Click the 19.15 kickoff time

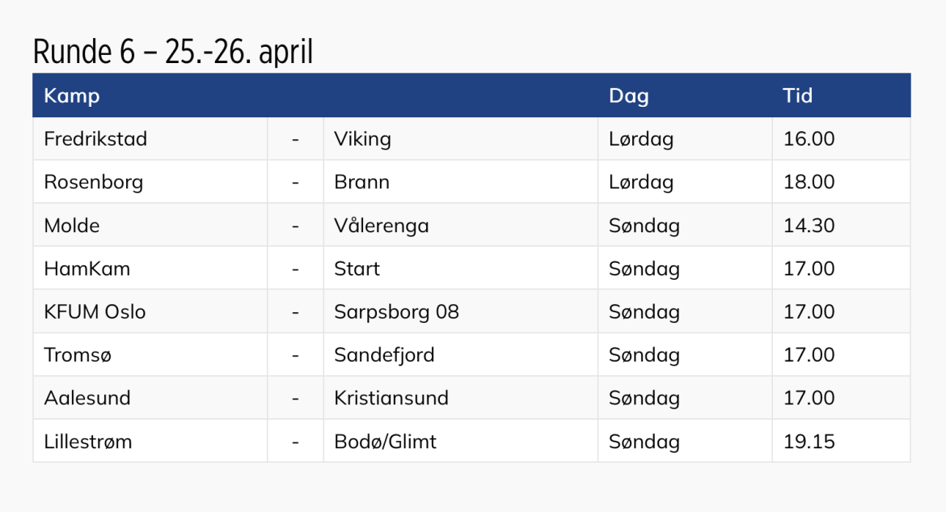pos(809,442)
